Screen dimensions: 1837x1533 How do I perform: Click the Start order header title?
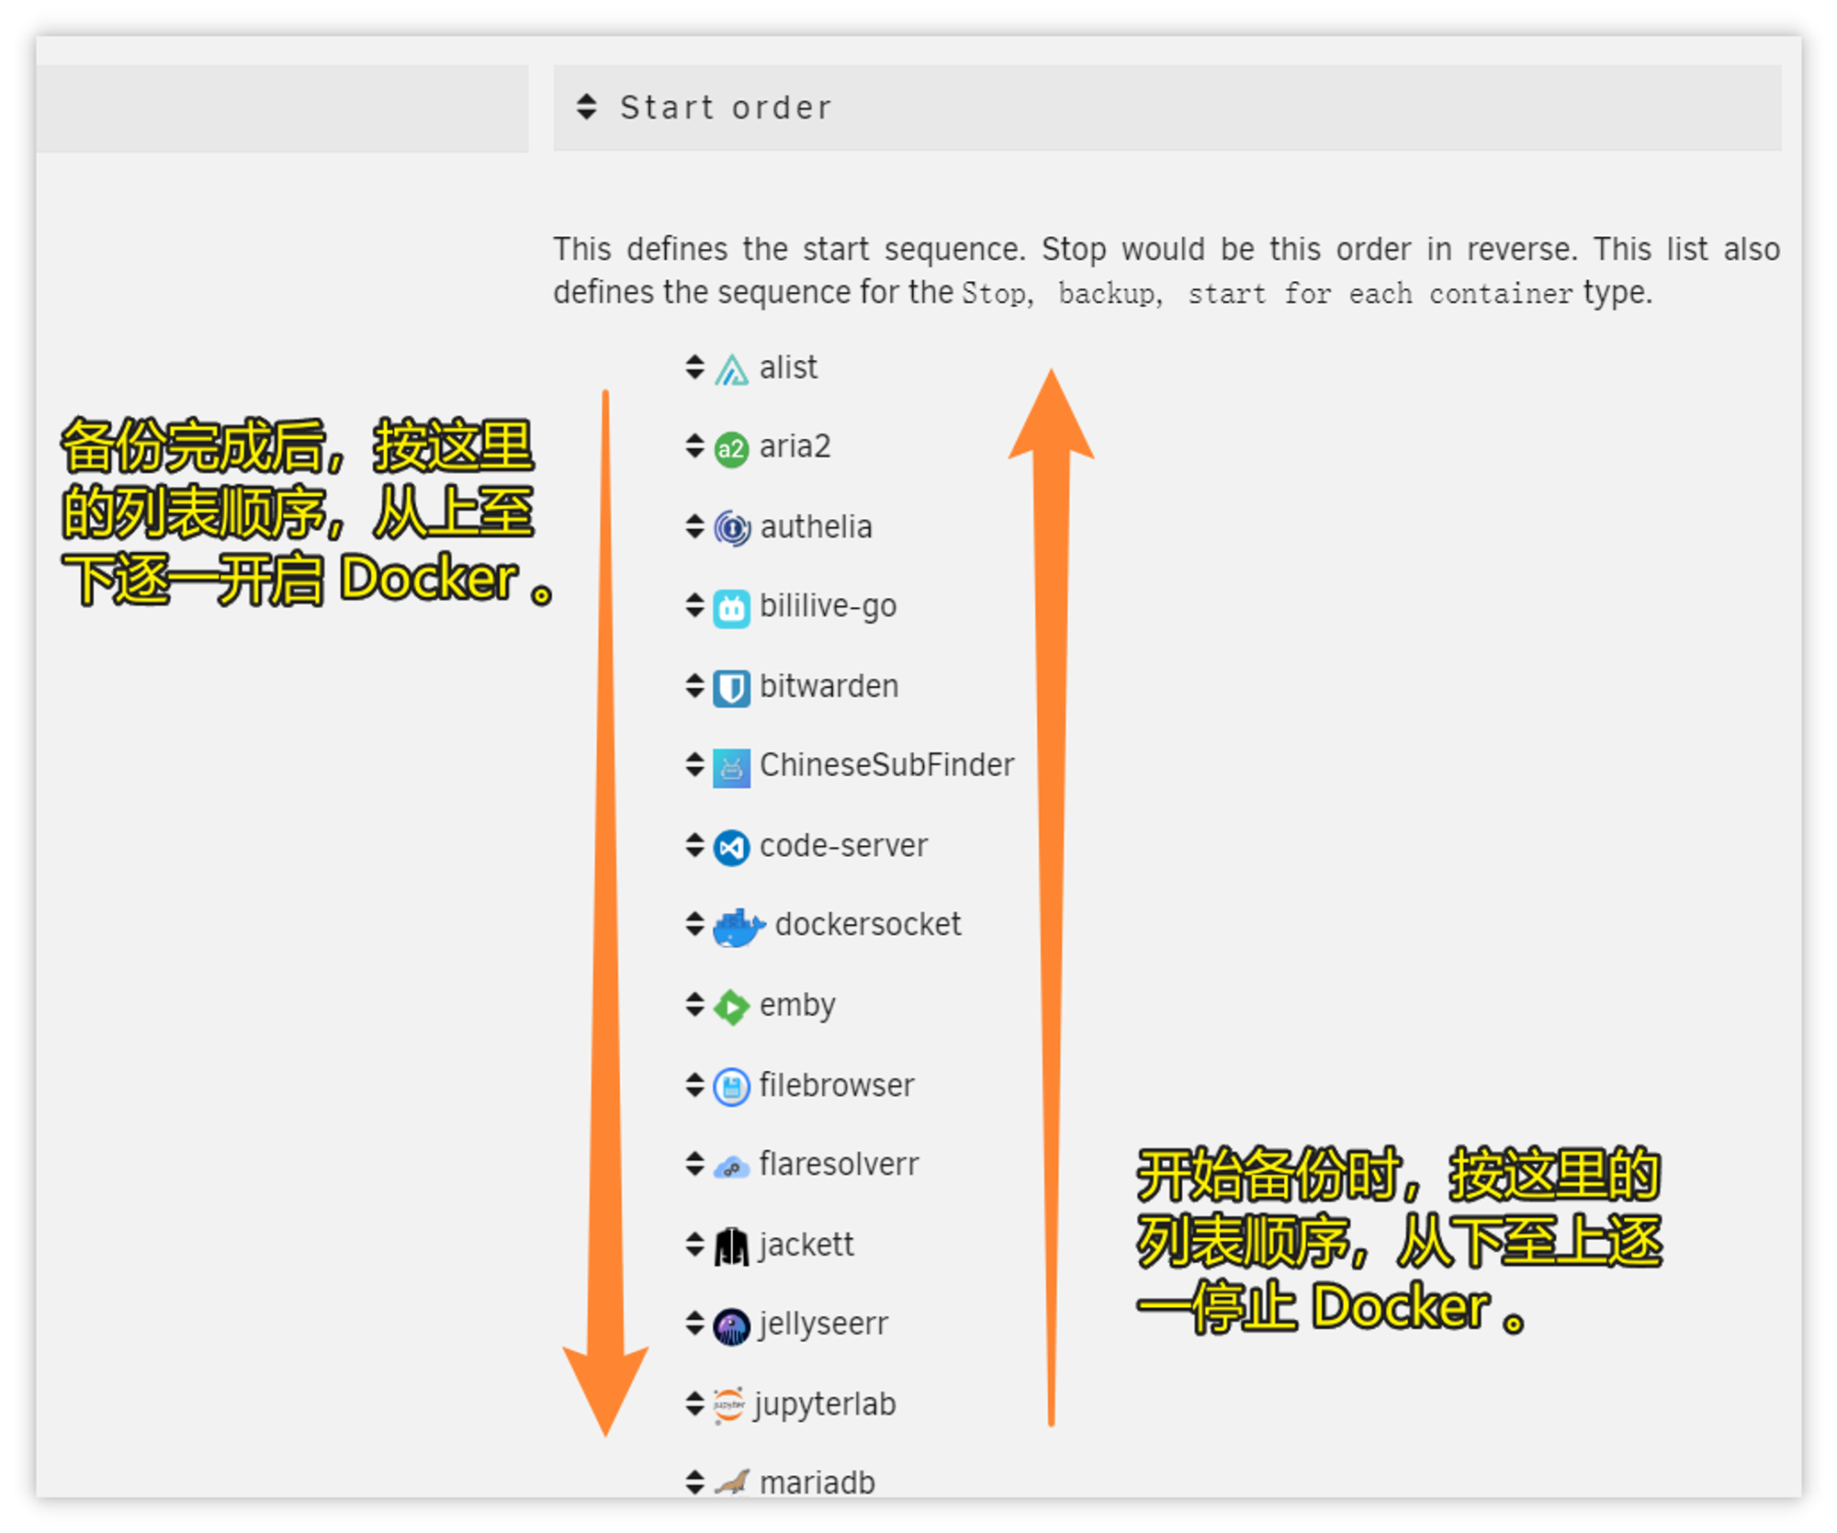tap(726, 107)
